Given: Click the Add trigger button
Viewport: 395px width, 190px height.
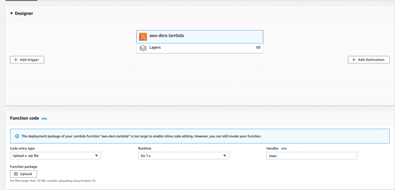Looking at the screenshot, I should tap(27, 60).
